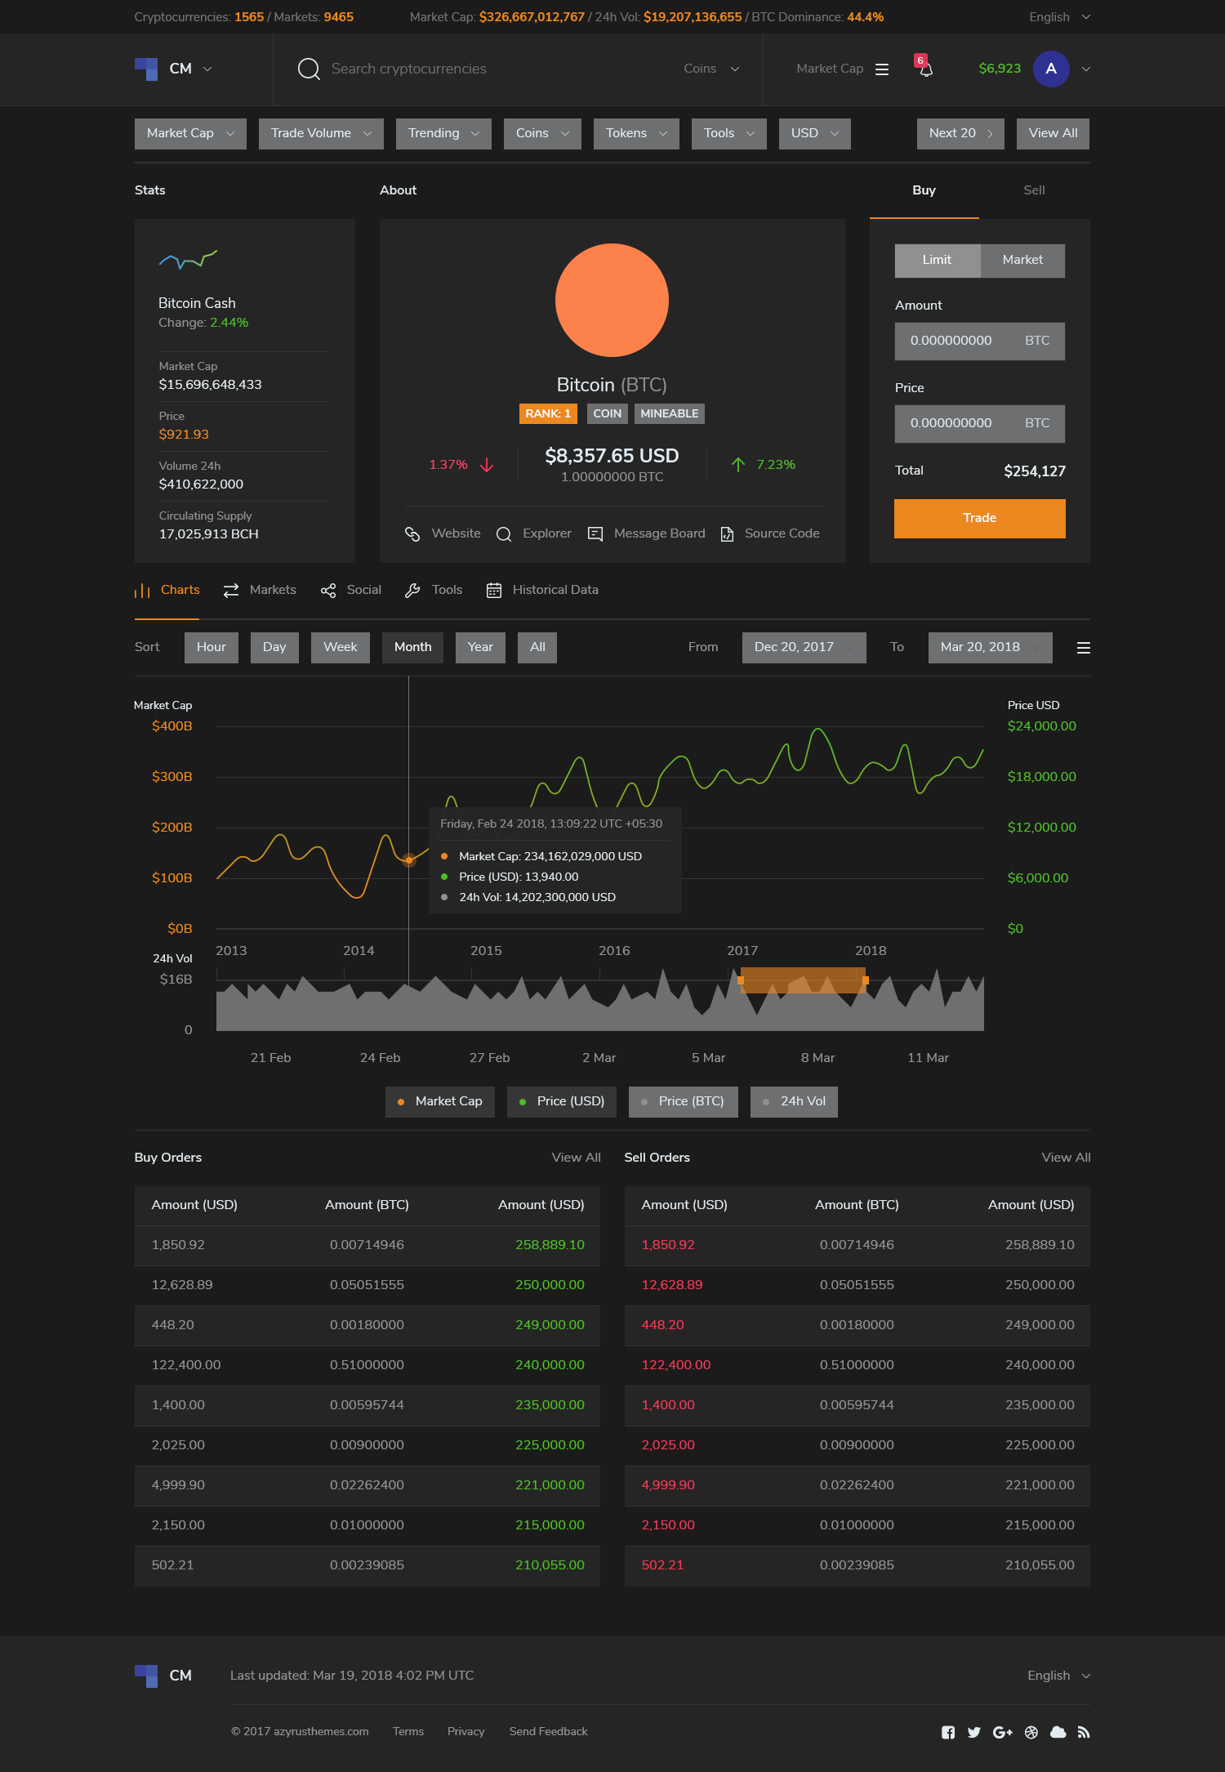Click the CM logo in footer
This screenshot has height=1772, width=1225.
coord(163,1676)
